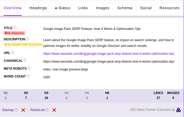Open the Schema tab
This screenshot has height=117, width=184.
pos(125,8)
